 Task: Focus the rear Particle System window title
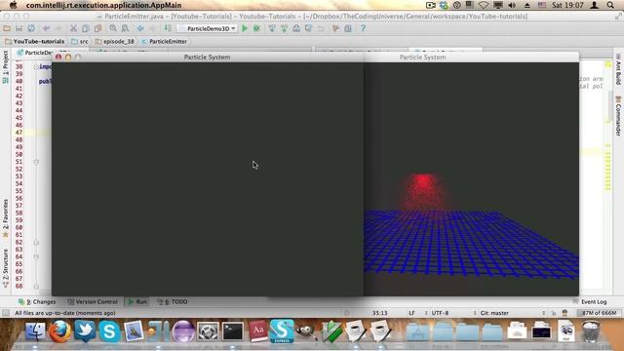click(x=422, y=57)
